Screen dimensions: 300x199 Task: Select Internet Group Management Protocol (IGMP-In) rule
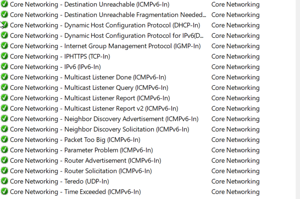coord(105,46)
